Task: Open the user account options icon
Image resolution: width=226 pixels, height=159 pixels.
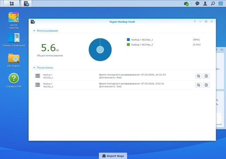Action: click(x=205, y=4)
